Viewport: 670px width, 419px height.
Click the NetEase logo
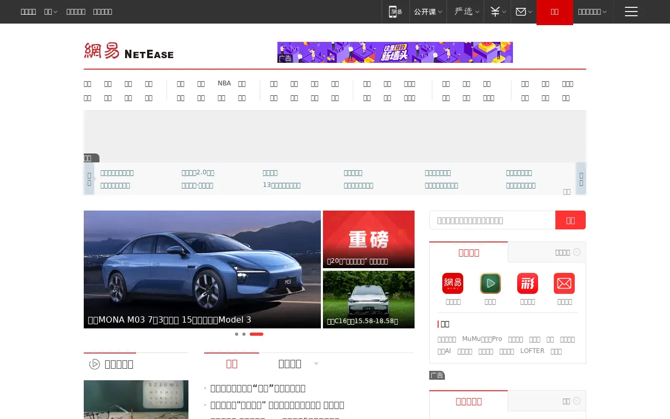click(x=129, y=51)
